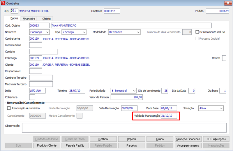Click the Dados do Plano button
Screen dimensions: 233x151
coord(75,139)
